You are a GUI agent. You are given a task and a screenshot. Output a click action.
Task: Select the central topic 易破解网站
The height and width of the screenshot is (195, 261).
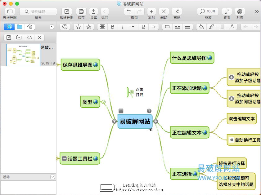[135, 121]
